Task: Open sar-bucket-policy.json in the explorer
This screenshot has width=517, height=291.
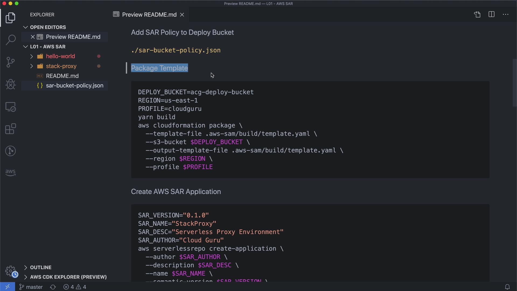Action: [x=74, y=85]
